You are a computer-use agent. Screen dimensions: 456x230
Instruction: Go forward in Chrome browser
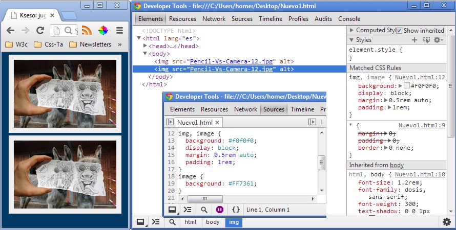pyautogui.click(x=25, y=30)
